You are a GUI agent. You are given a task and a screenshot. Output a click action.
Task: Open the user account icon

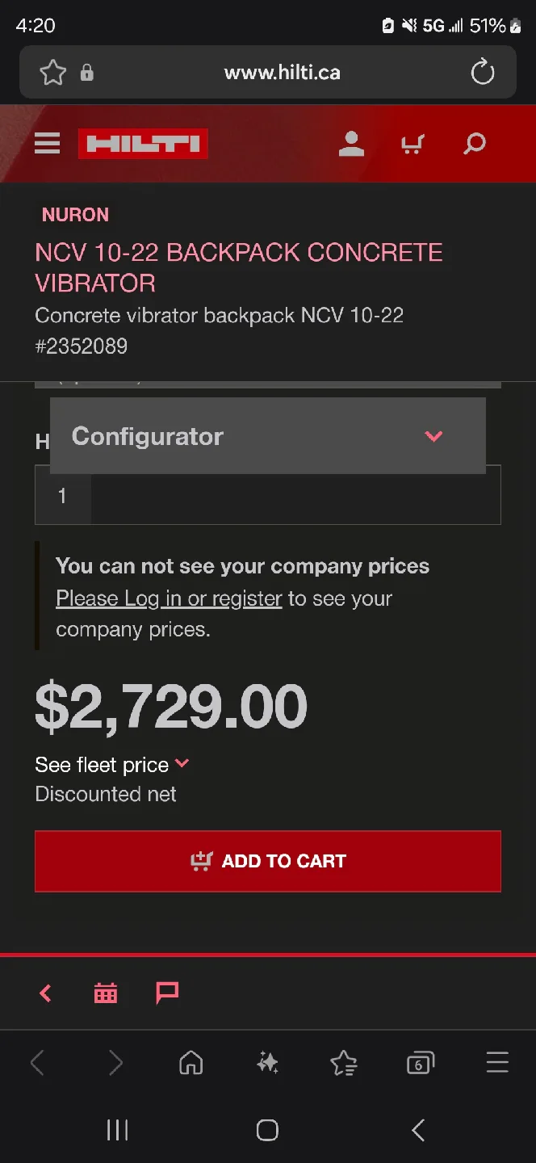click(351, 145)
